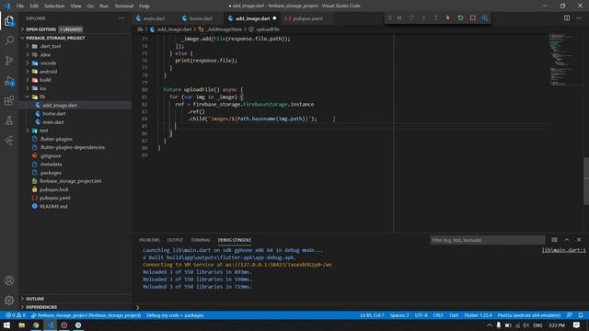This screenshot has width=589, height=331.
Task: Open the Manage gear settings
Action: (9, 301)
